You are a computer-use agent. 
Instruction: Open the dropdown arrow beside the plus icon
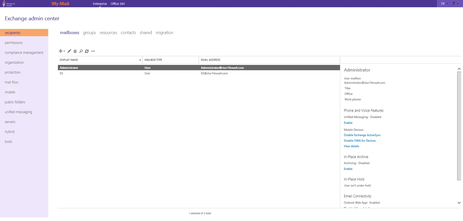click(x=64, y=51)
